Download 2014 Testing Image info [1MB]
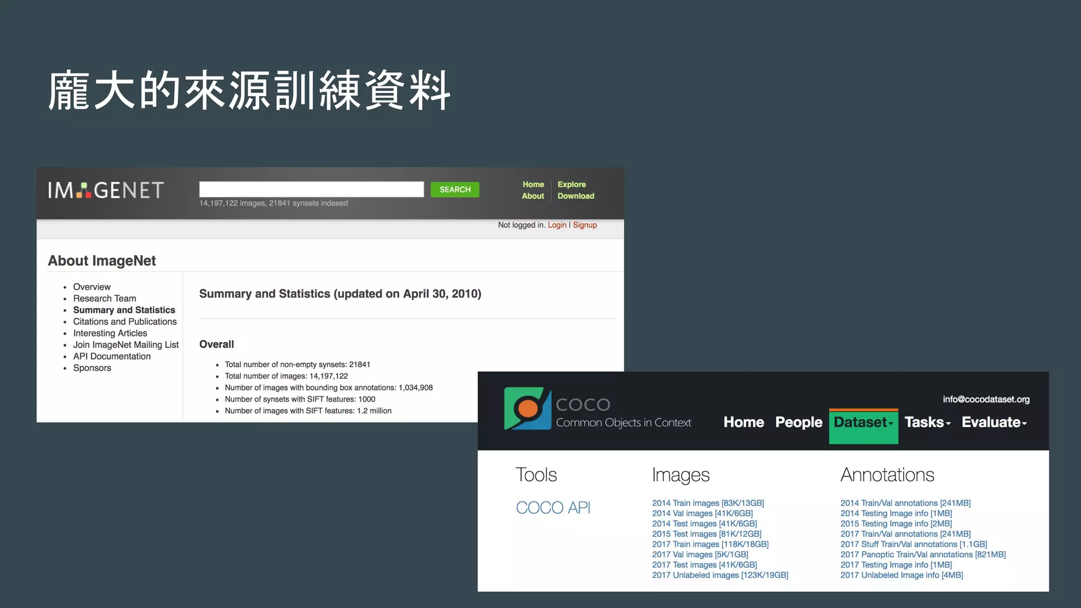This screenshot has width=1081, height=608. click(x=896, y=513)
